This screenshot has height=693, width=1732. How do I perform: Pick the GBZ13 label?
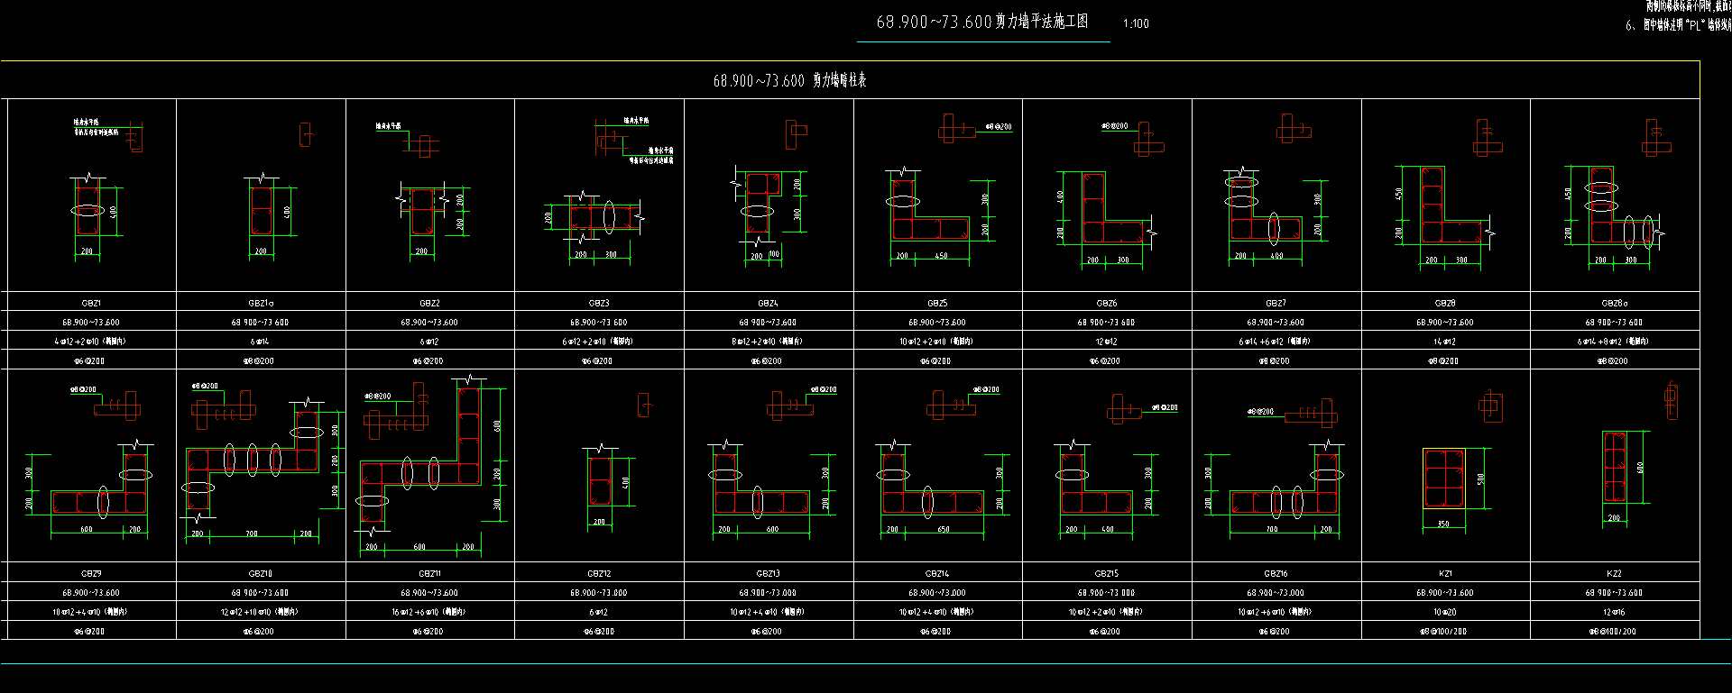tap(768, 573)
